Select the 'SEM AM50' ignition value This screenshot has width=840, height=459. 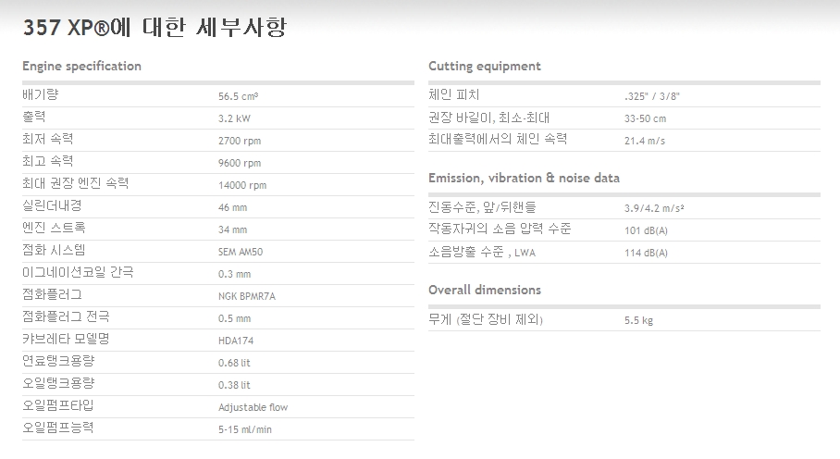(241, 252)
